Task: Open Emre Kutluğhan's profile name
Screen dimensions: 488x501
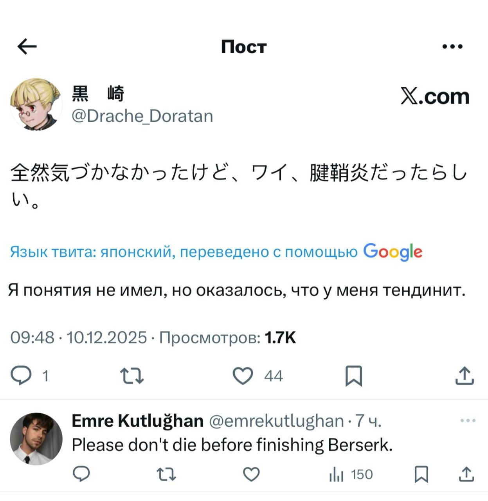Action: tap(137, 421)
